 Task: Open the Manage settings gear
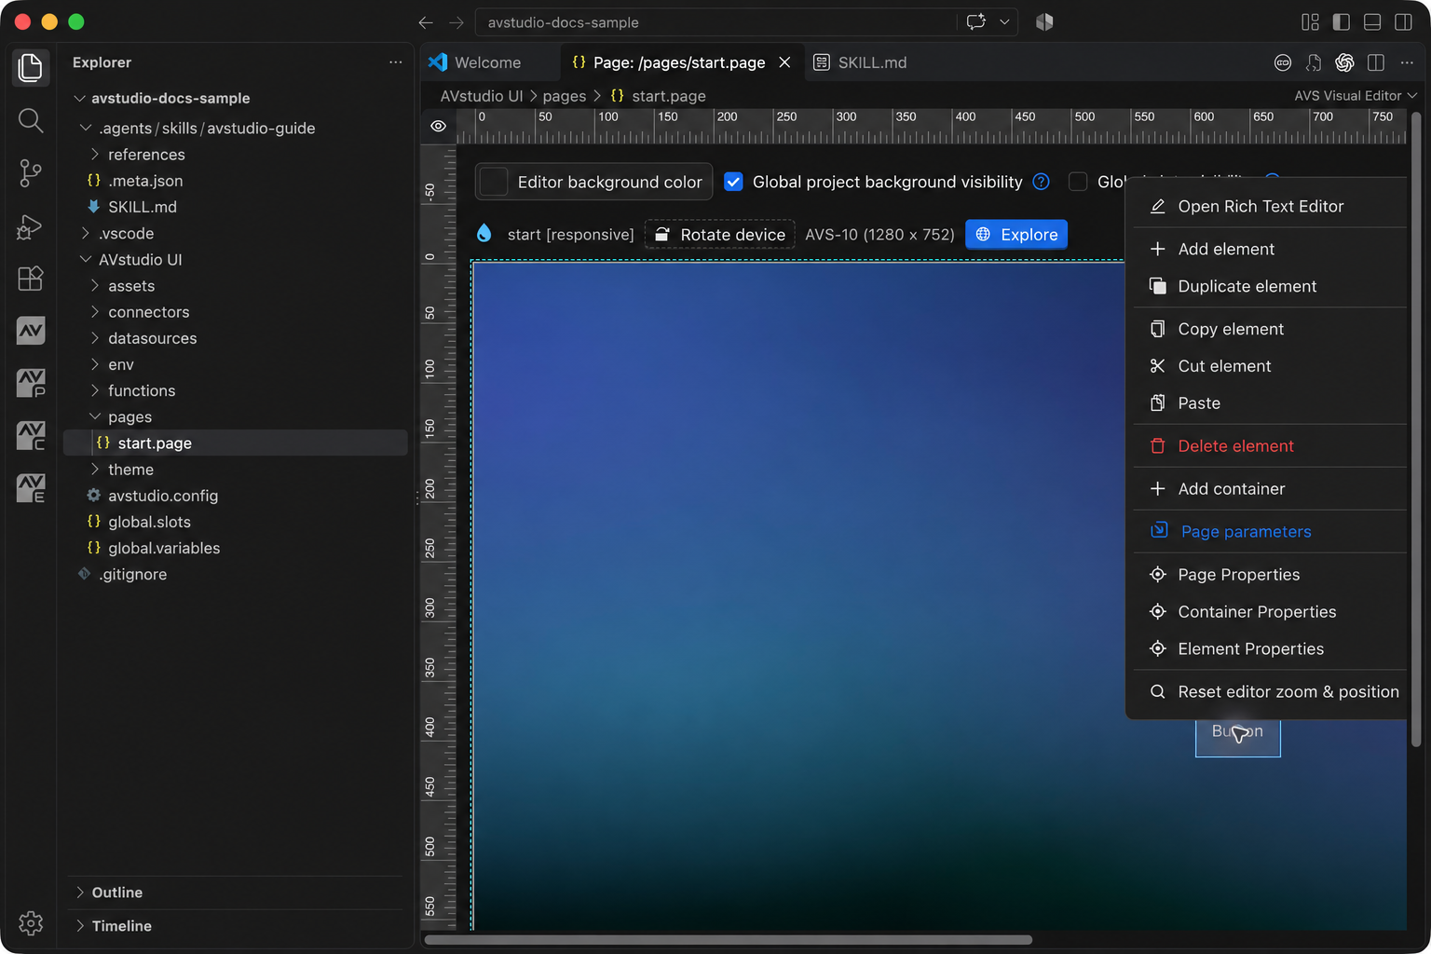(31, 923)
